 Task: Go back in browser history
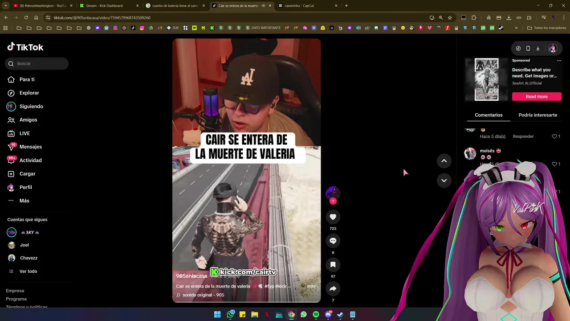point(6,18)
